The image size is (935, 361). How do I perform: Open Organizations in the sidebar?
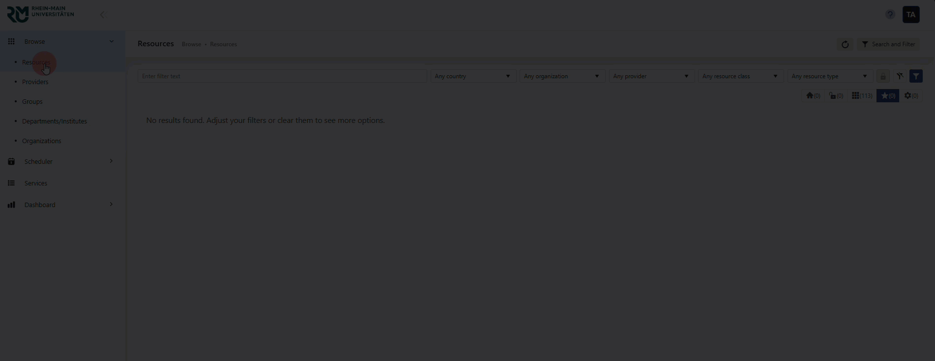42,141
